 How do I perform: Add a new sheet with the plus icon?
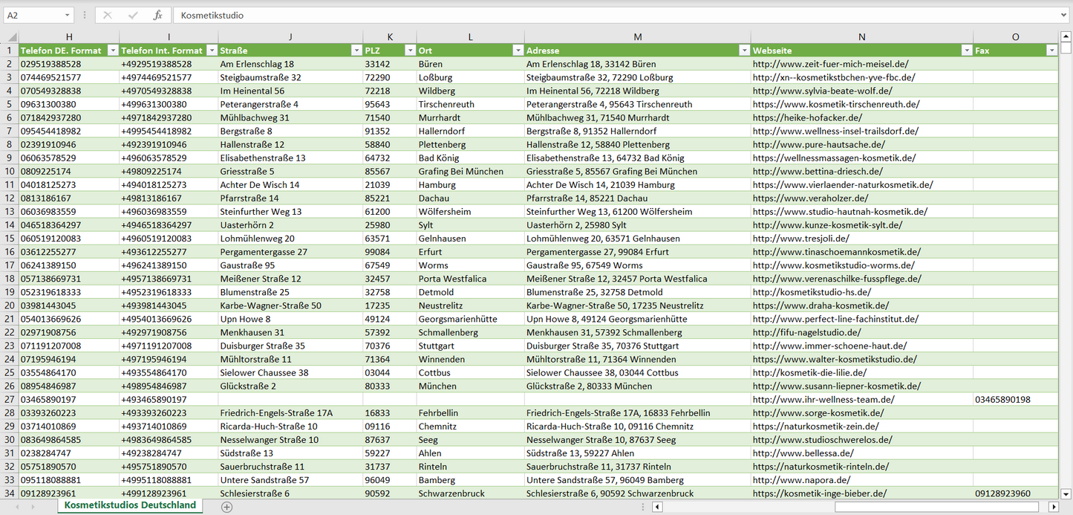click(227, 507)
